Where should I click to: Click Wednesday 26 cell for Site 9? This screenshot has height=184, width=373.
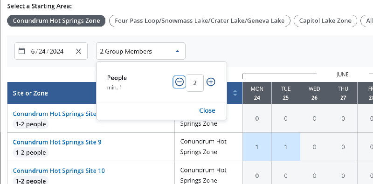314,147
